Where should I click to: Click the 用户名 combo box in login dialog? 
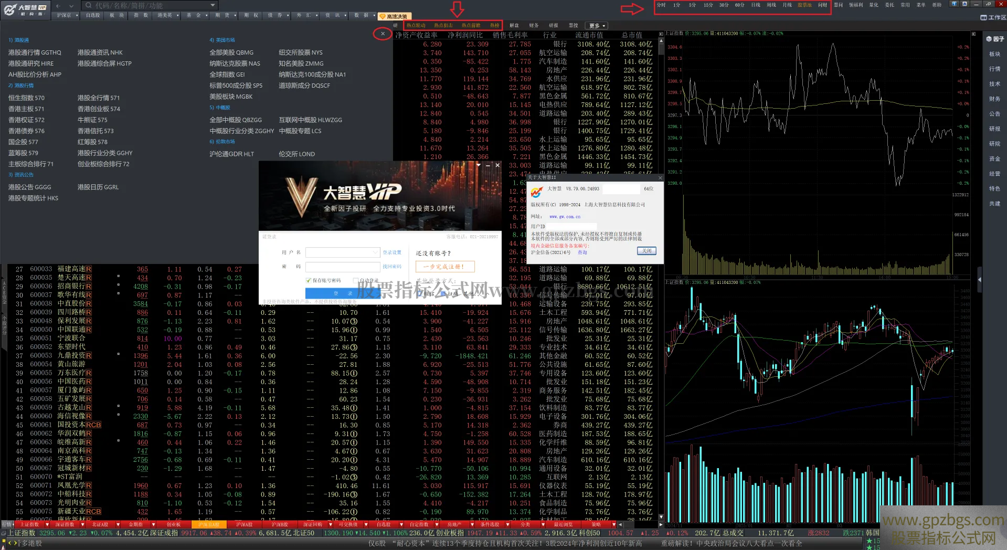[x=343, y=252]
